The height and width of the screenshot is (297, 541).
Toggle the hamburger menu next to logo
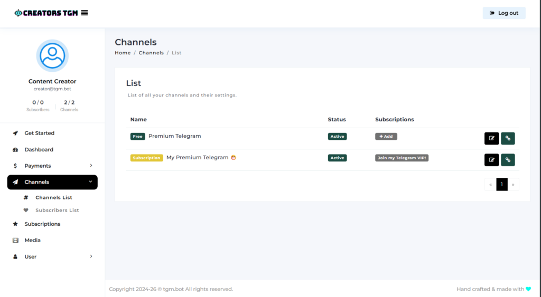point(85,13)
